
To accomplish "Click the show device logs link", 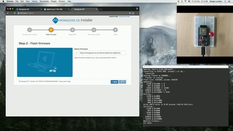I will coord(65,82).
